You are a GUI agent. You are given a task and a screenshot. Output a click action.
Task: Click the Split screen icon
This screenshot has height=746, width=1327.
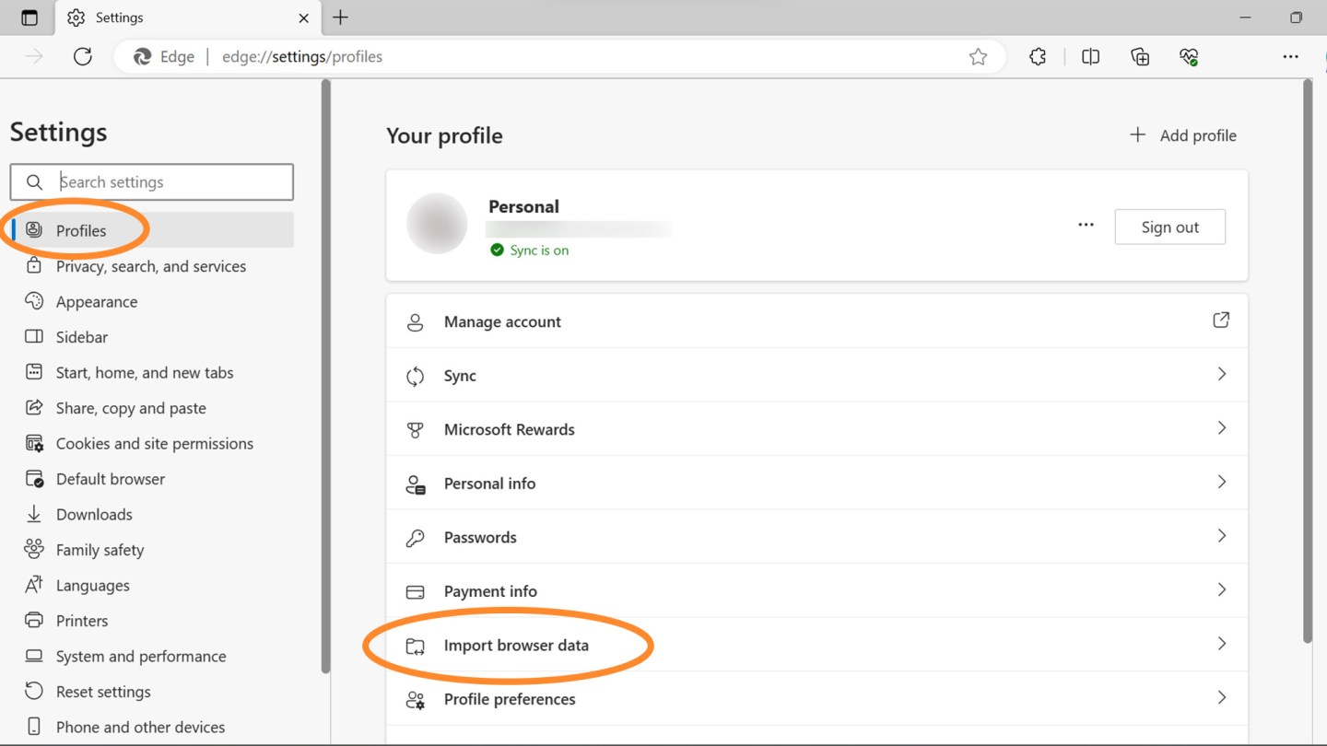point(1090,56)
